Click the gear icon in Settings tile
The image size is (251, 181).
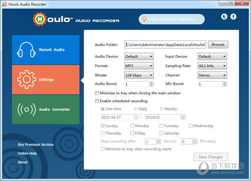coord(26,79)
